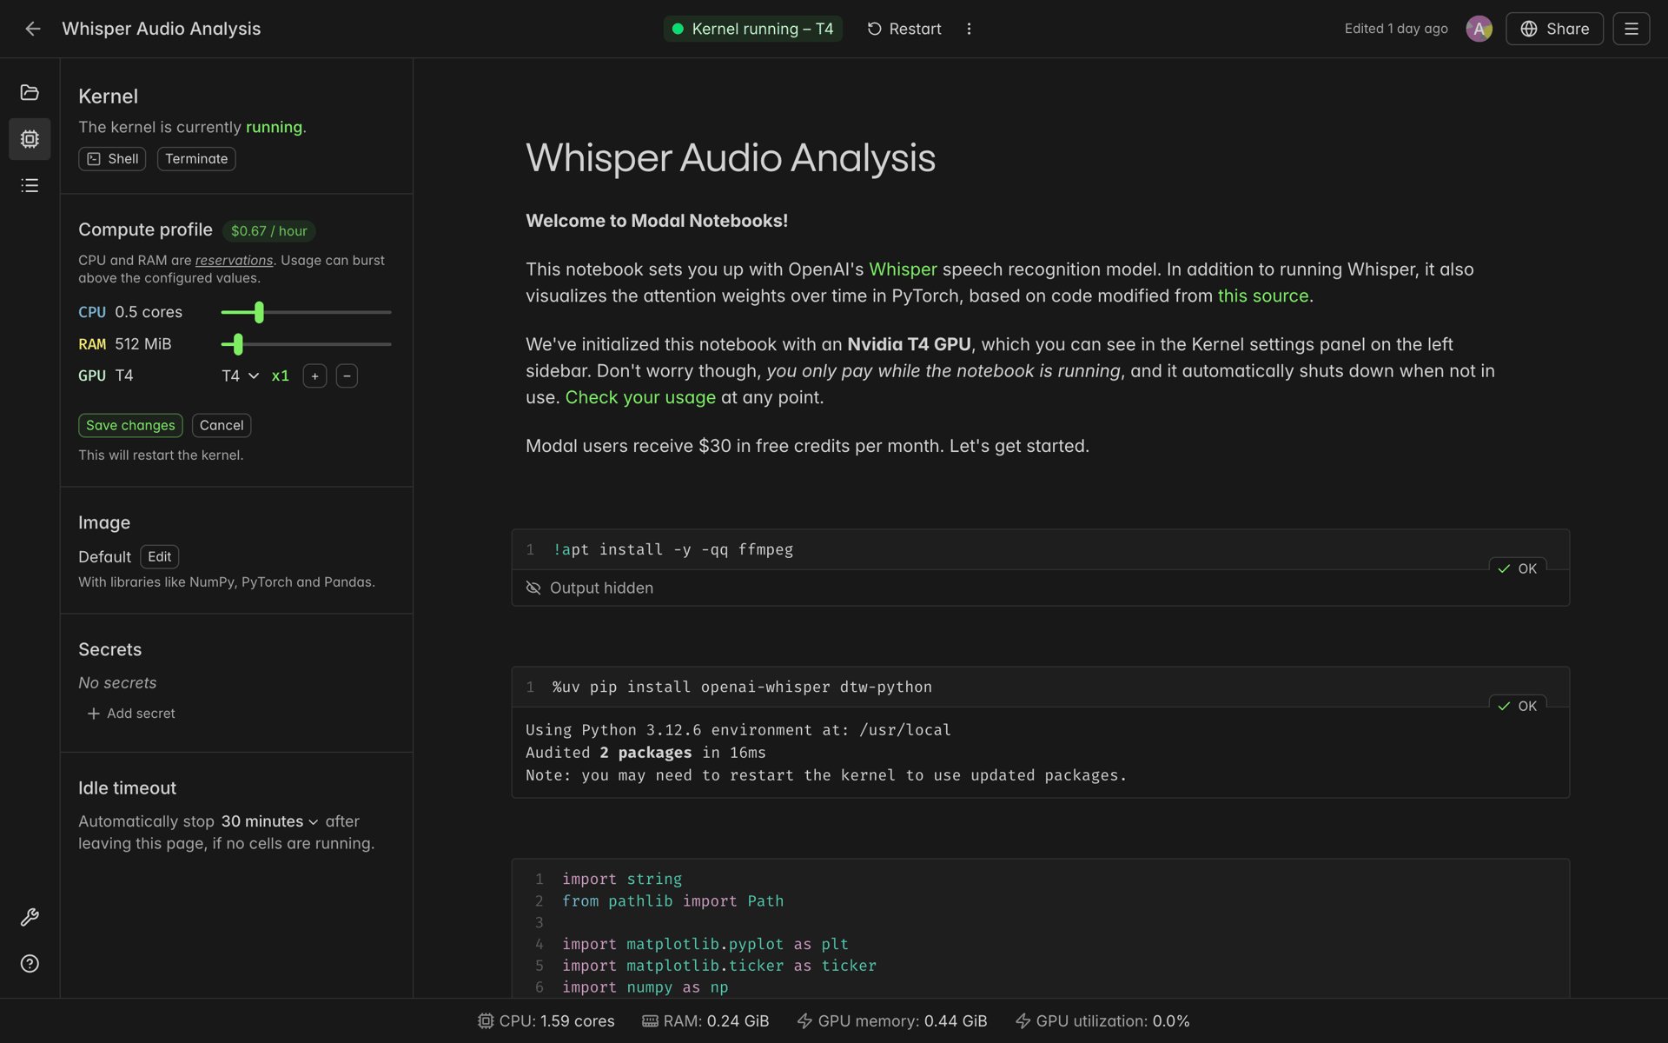1668x1043 pixels.
Task: Click the RAM icon in status bar
Action: coord(650,1020)
